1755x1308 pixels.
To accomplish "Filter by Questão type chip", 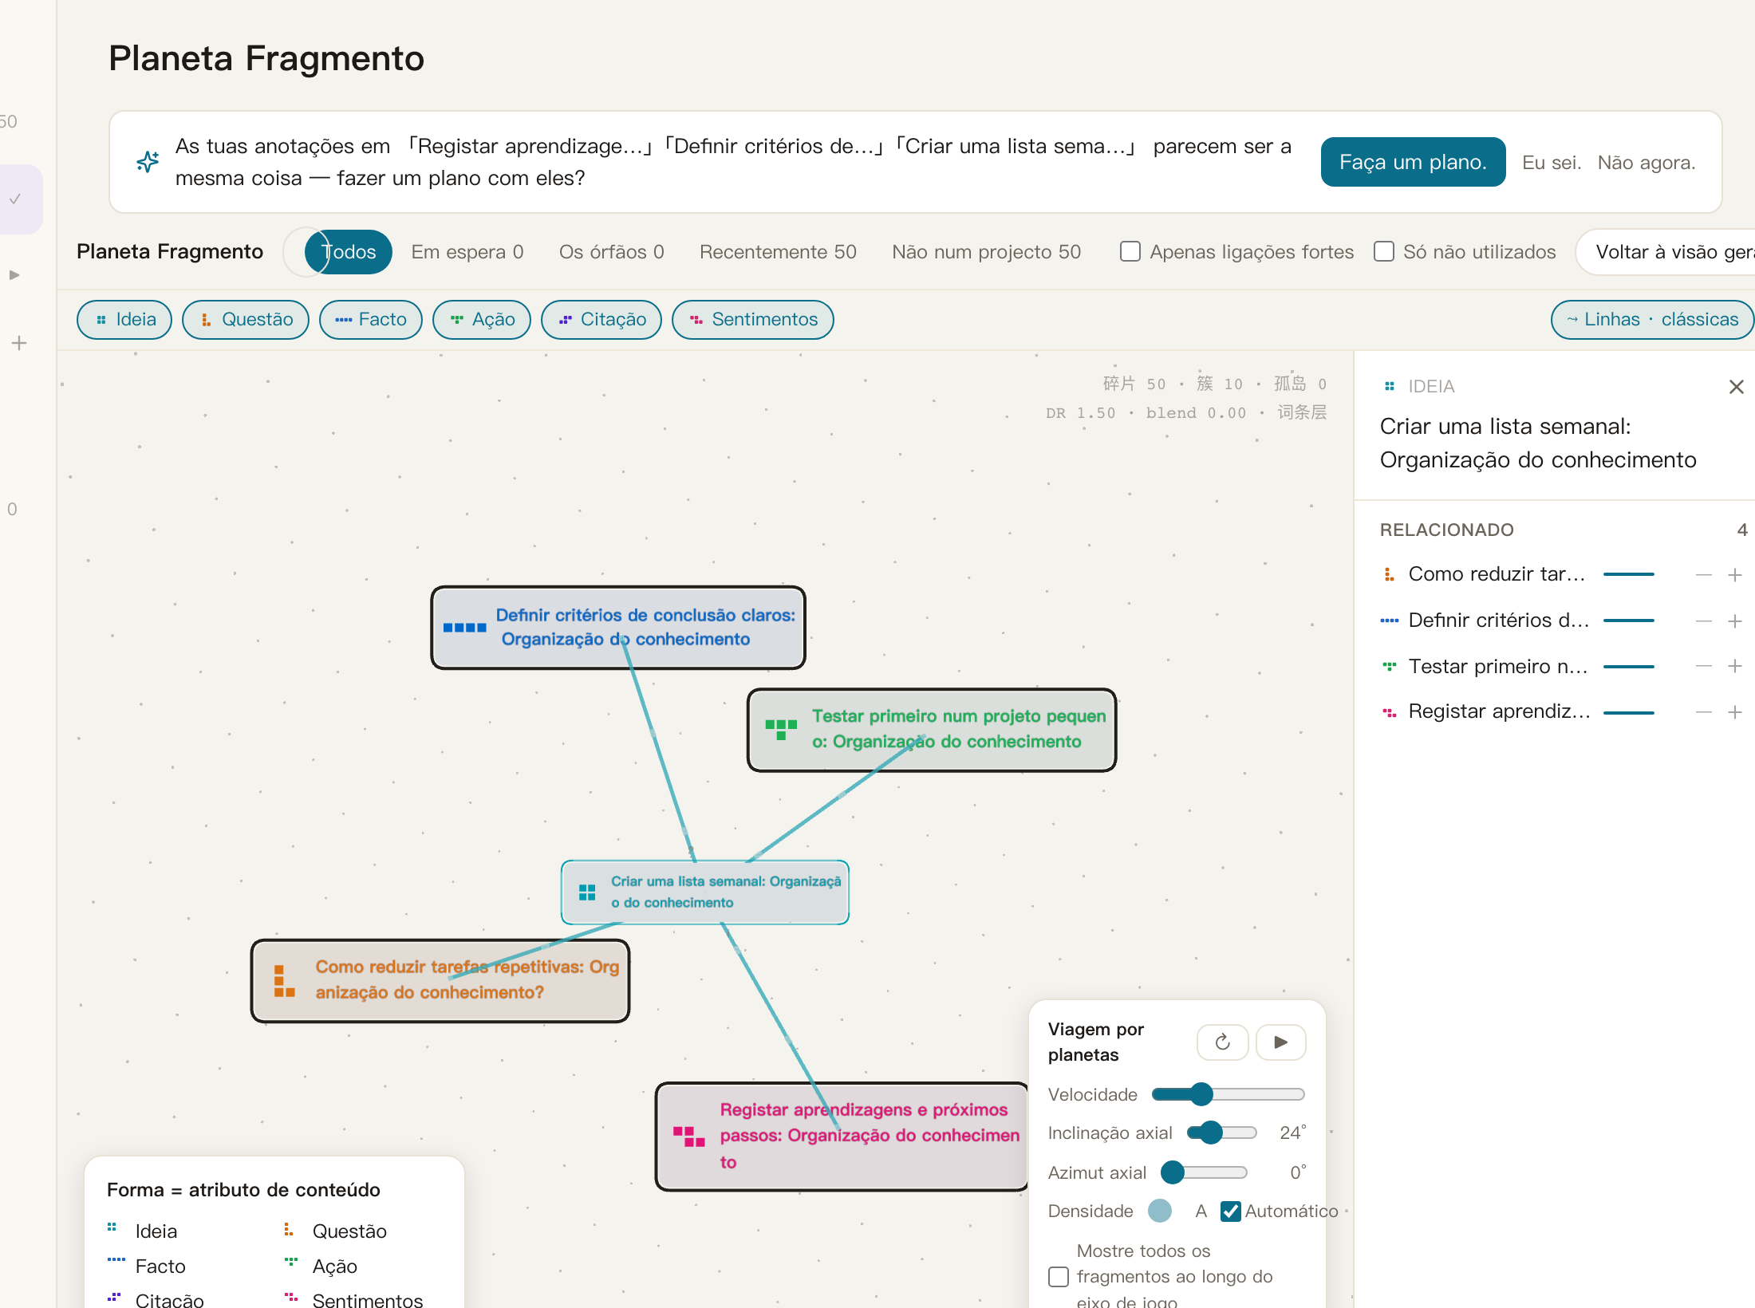I will pos(246,319).
